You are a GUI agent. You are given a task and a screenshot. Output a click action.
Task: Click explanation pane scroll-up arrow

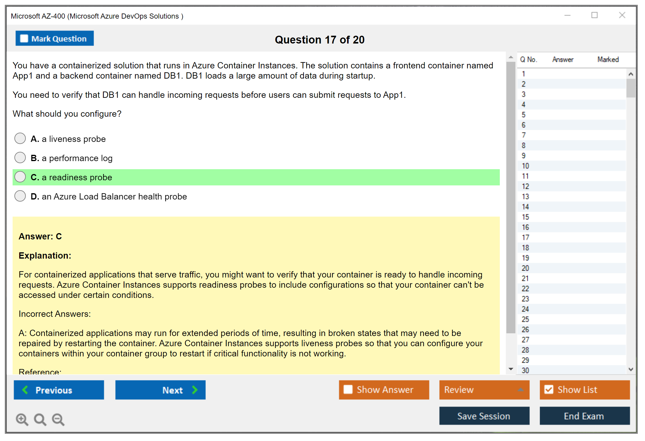[511, 57]
